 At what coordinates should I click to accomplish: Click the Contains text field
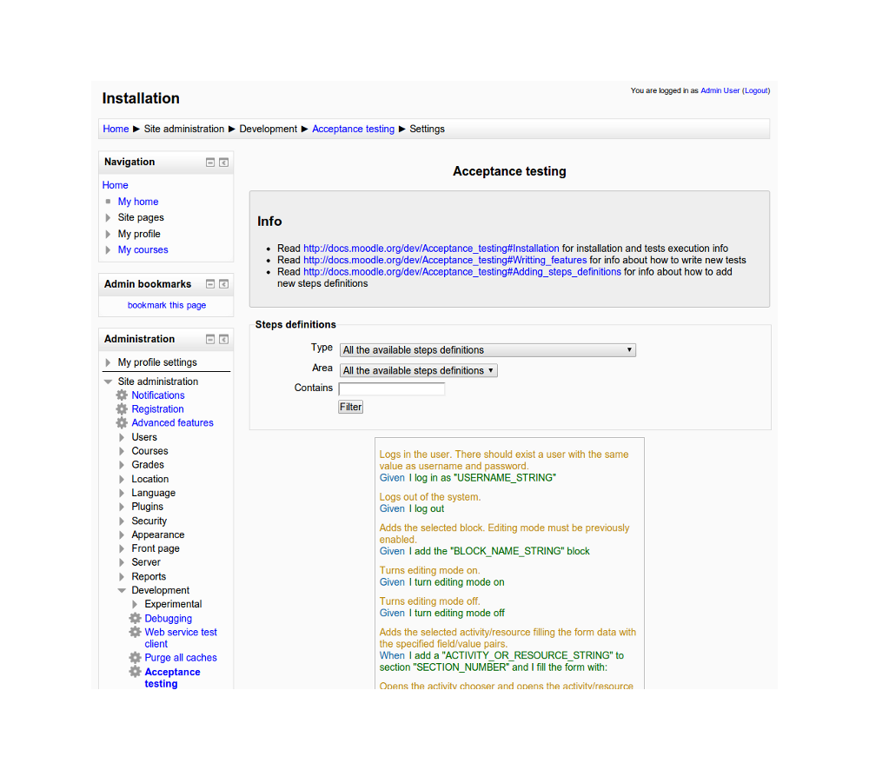(391, 388)
